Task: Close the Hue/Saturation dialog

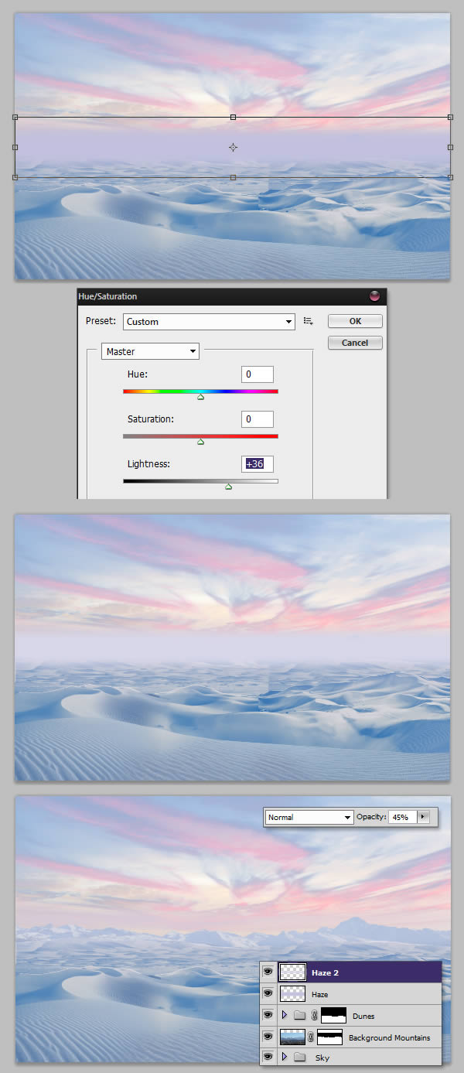Action: coord(375,296)
